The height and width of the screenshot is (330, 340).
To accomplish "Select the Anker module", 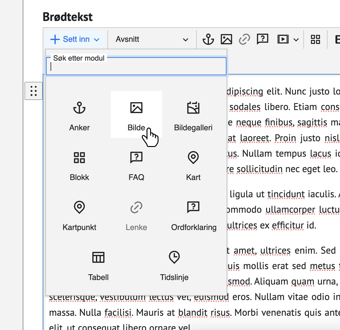I will tap(79, 115).
